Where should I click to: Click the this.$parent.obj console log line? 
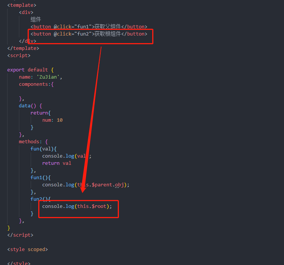tap(86, 185)
